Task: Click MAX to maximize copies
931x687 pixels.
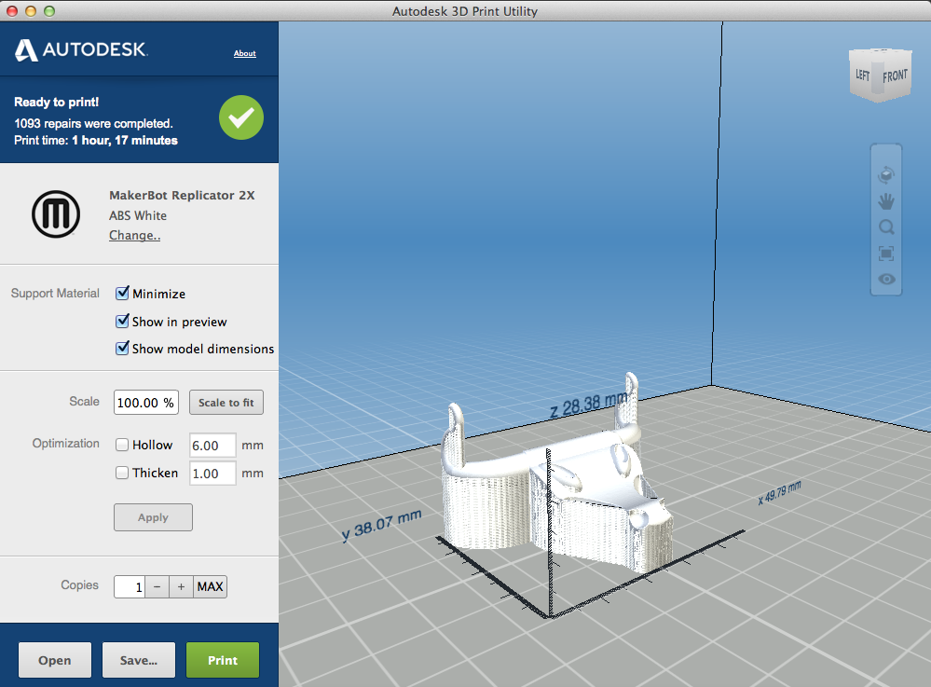Action: pos(210,586)
